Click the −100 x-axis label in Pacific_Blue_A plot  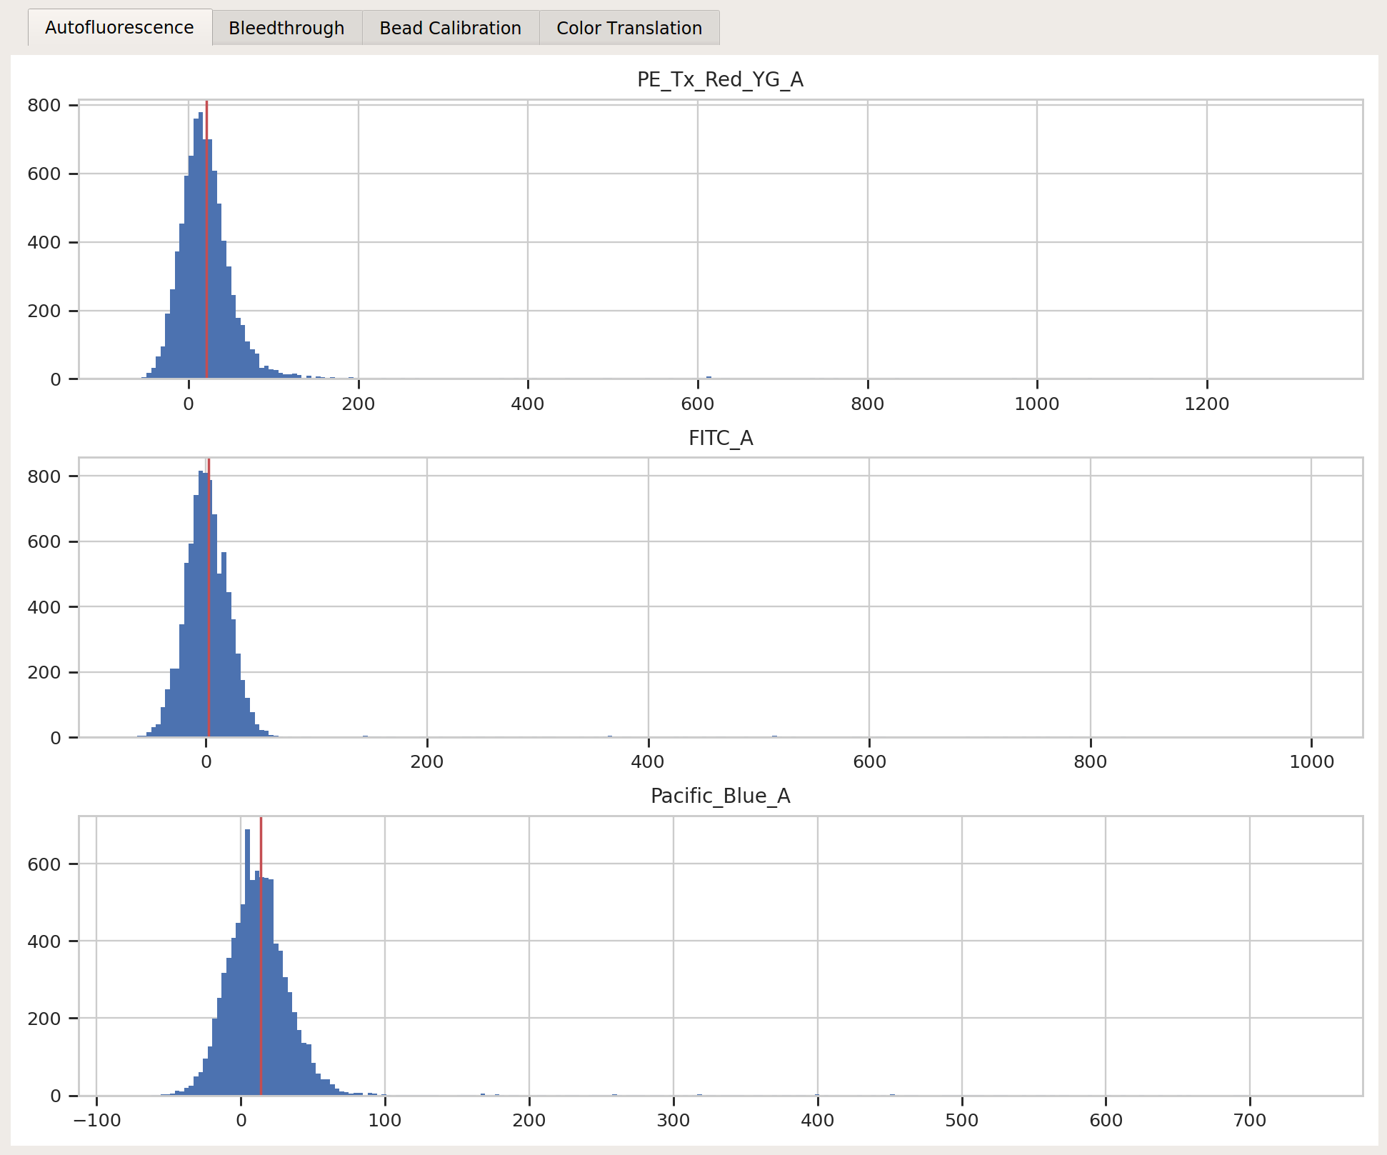pyautogui.click(x=97, y=1120)
